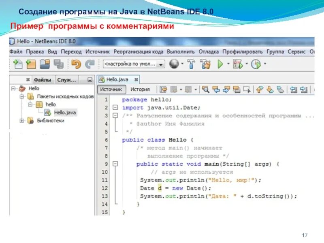Switch to the Служ... panel tab
The width and height of the screenshot is (324, 243).
click(66, 80)
